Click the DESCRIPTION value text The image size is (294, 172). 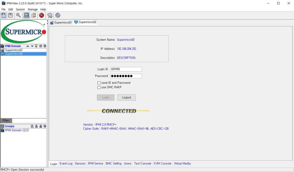[x=126, y=58]
